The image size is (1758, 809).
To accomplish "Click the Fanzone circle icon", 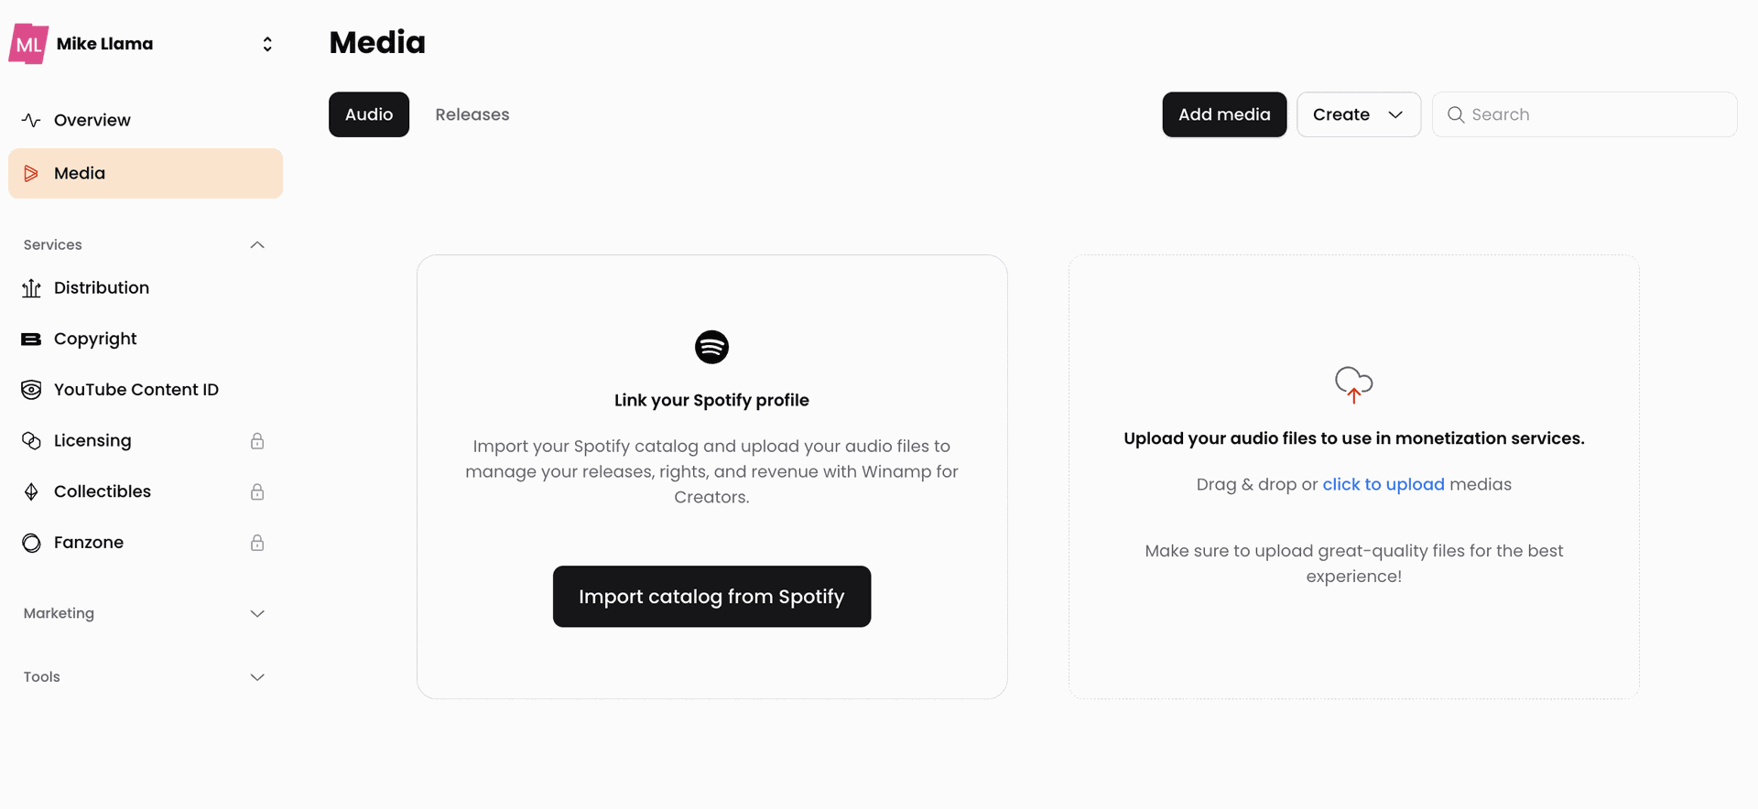I will 31,543.
